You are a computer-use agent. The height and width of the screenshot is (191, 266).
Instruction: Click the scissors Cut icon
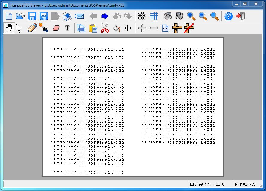click(104, 28)
